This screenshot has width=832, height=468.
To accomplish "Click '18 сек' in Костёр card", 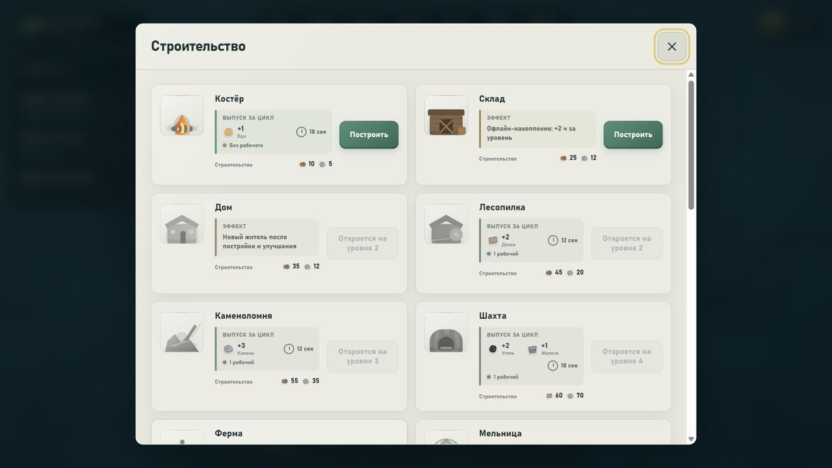I will click(318, 132).
